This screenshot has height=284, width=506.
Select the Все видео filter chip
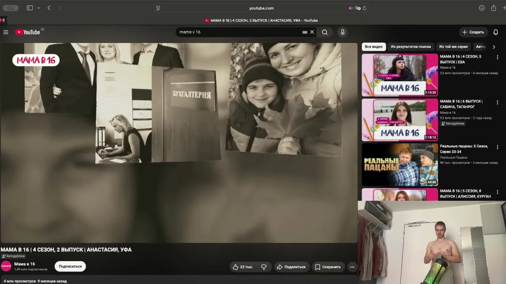coord(374,47)
